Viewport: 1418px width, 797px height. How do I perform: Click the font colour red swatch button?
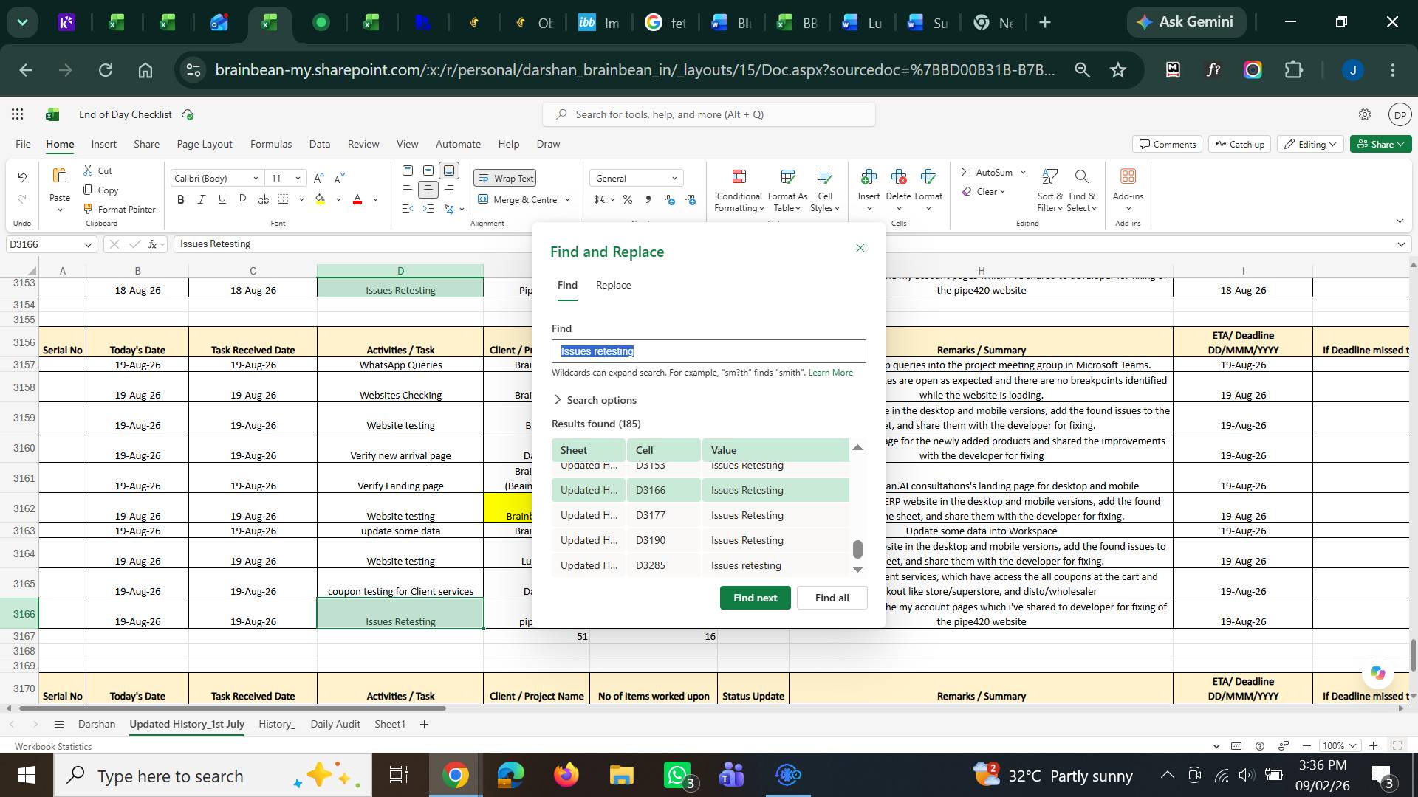tap(357, 199)
